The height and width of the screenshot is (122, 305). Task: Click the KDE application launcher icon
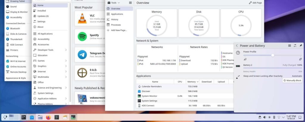[x=5, y=117]
